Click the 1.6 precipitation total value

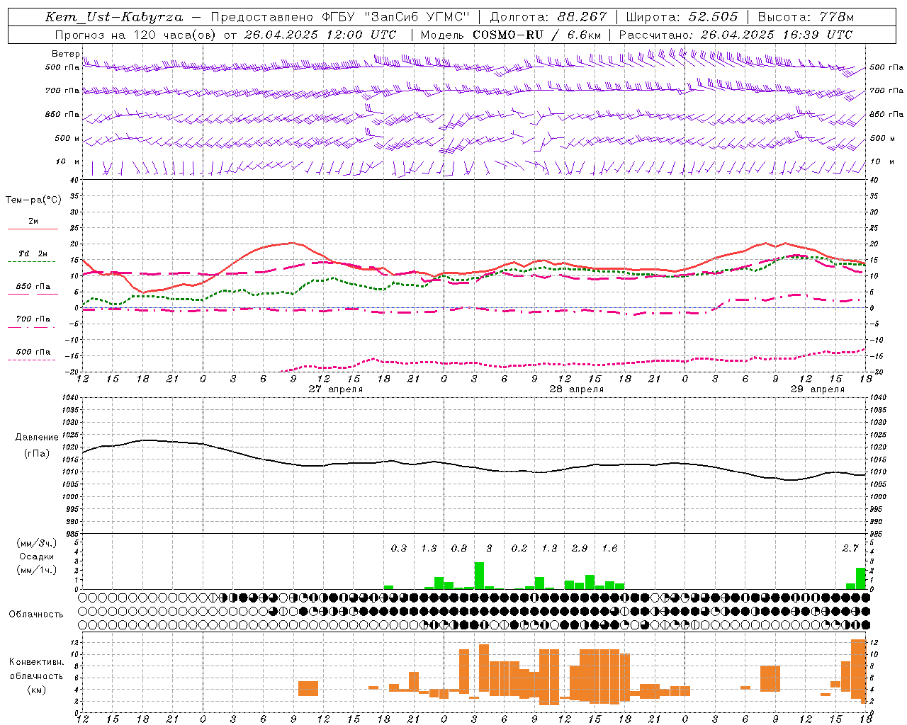[609, 548]
